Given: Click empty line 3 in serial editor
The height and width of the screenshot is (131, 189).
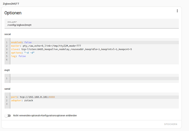Looking at the screenshot, I should (94, 104).
